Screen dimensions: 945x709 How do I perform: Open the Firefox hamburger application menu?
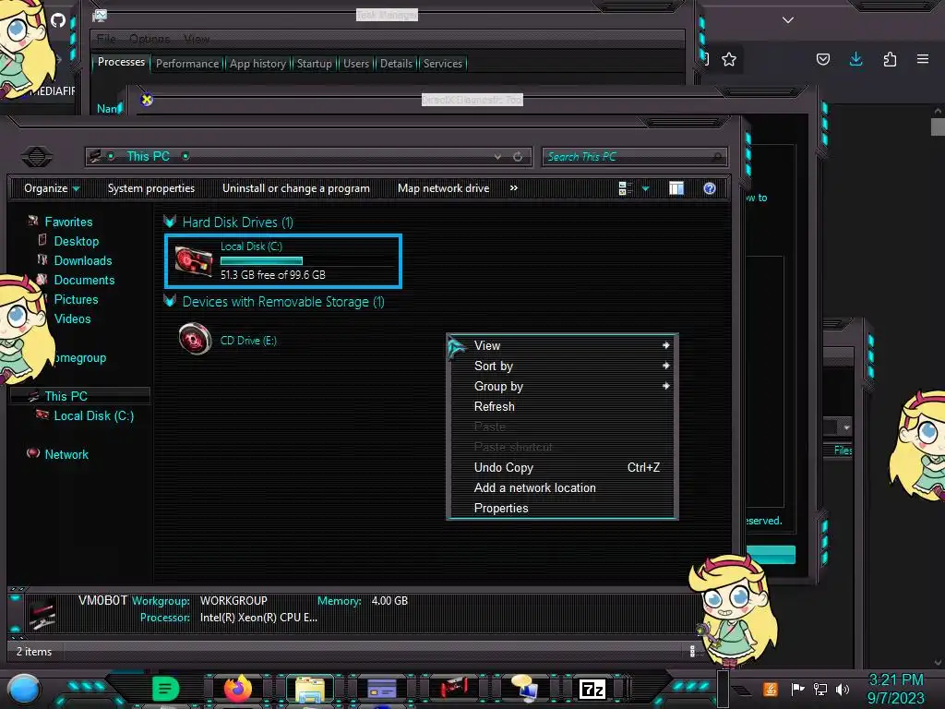pos(923,59)
